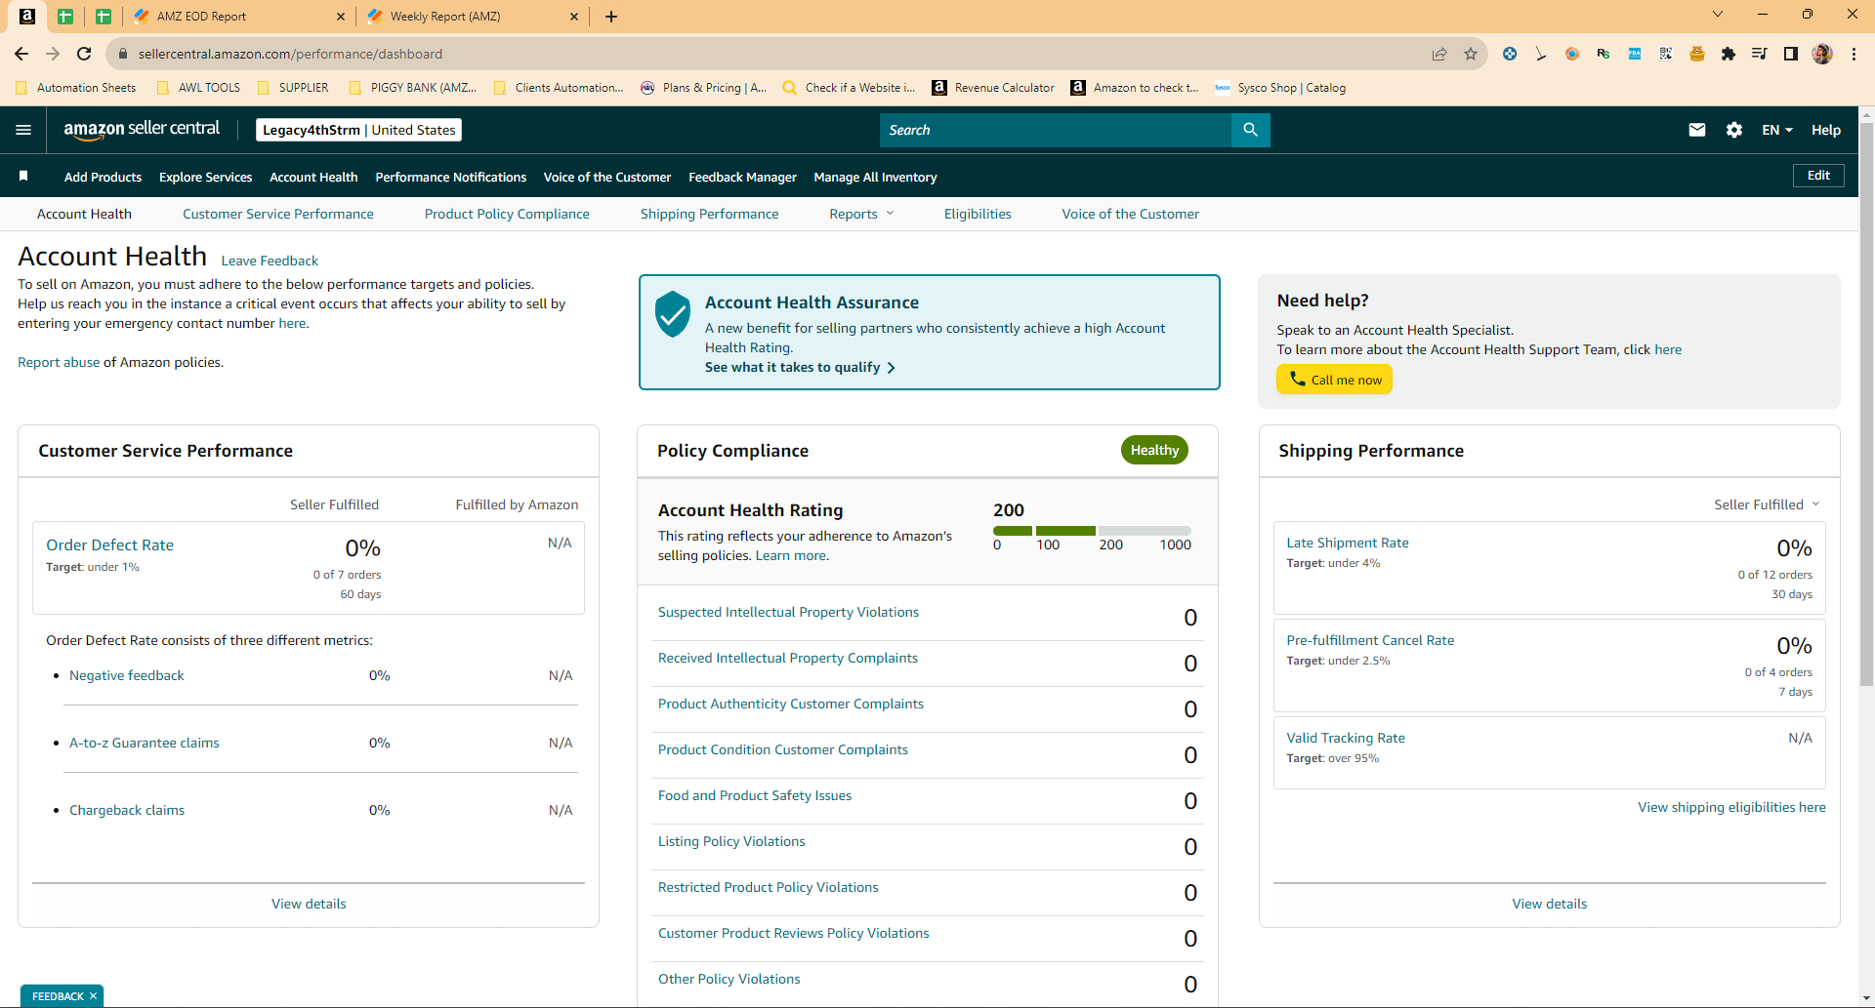Viewport: 1875px width, 1008px height.
Task: Click the bookmark flag icon
Action: click(23, 176)
